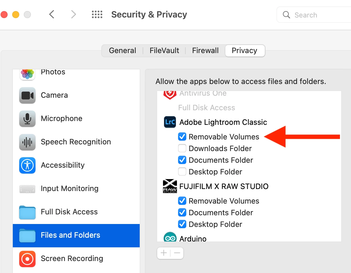Click the Arduino app name
Screen dimensions: 351x273
pyautogui.click(x=193, y=239)
